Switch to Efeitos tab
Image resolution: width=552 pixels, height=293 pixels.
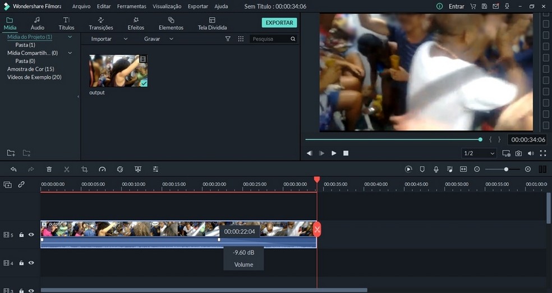[x=136, y=23]
